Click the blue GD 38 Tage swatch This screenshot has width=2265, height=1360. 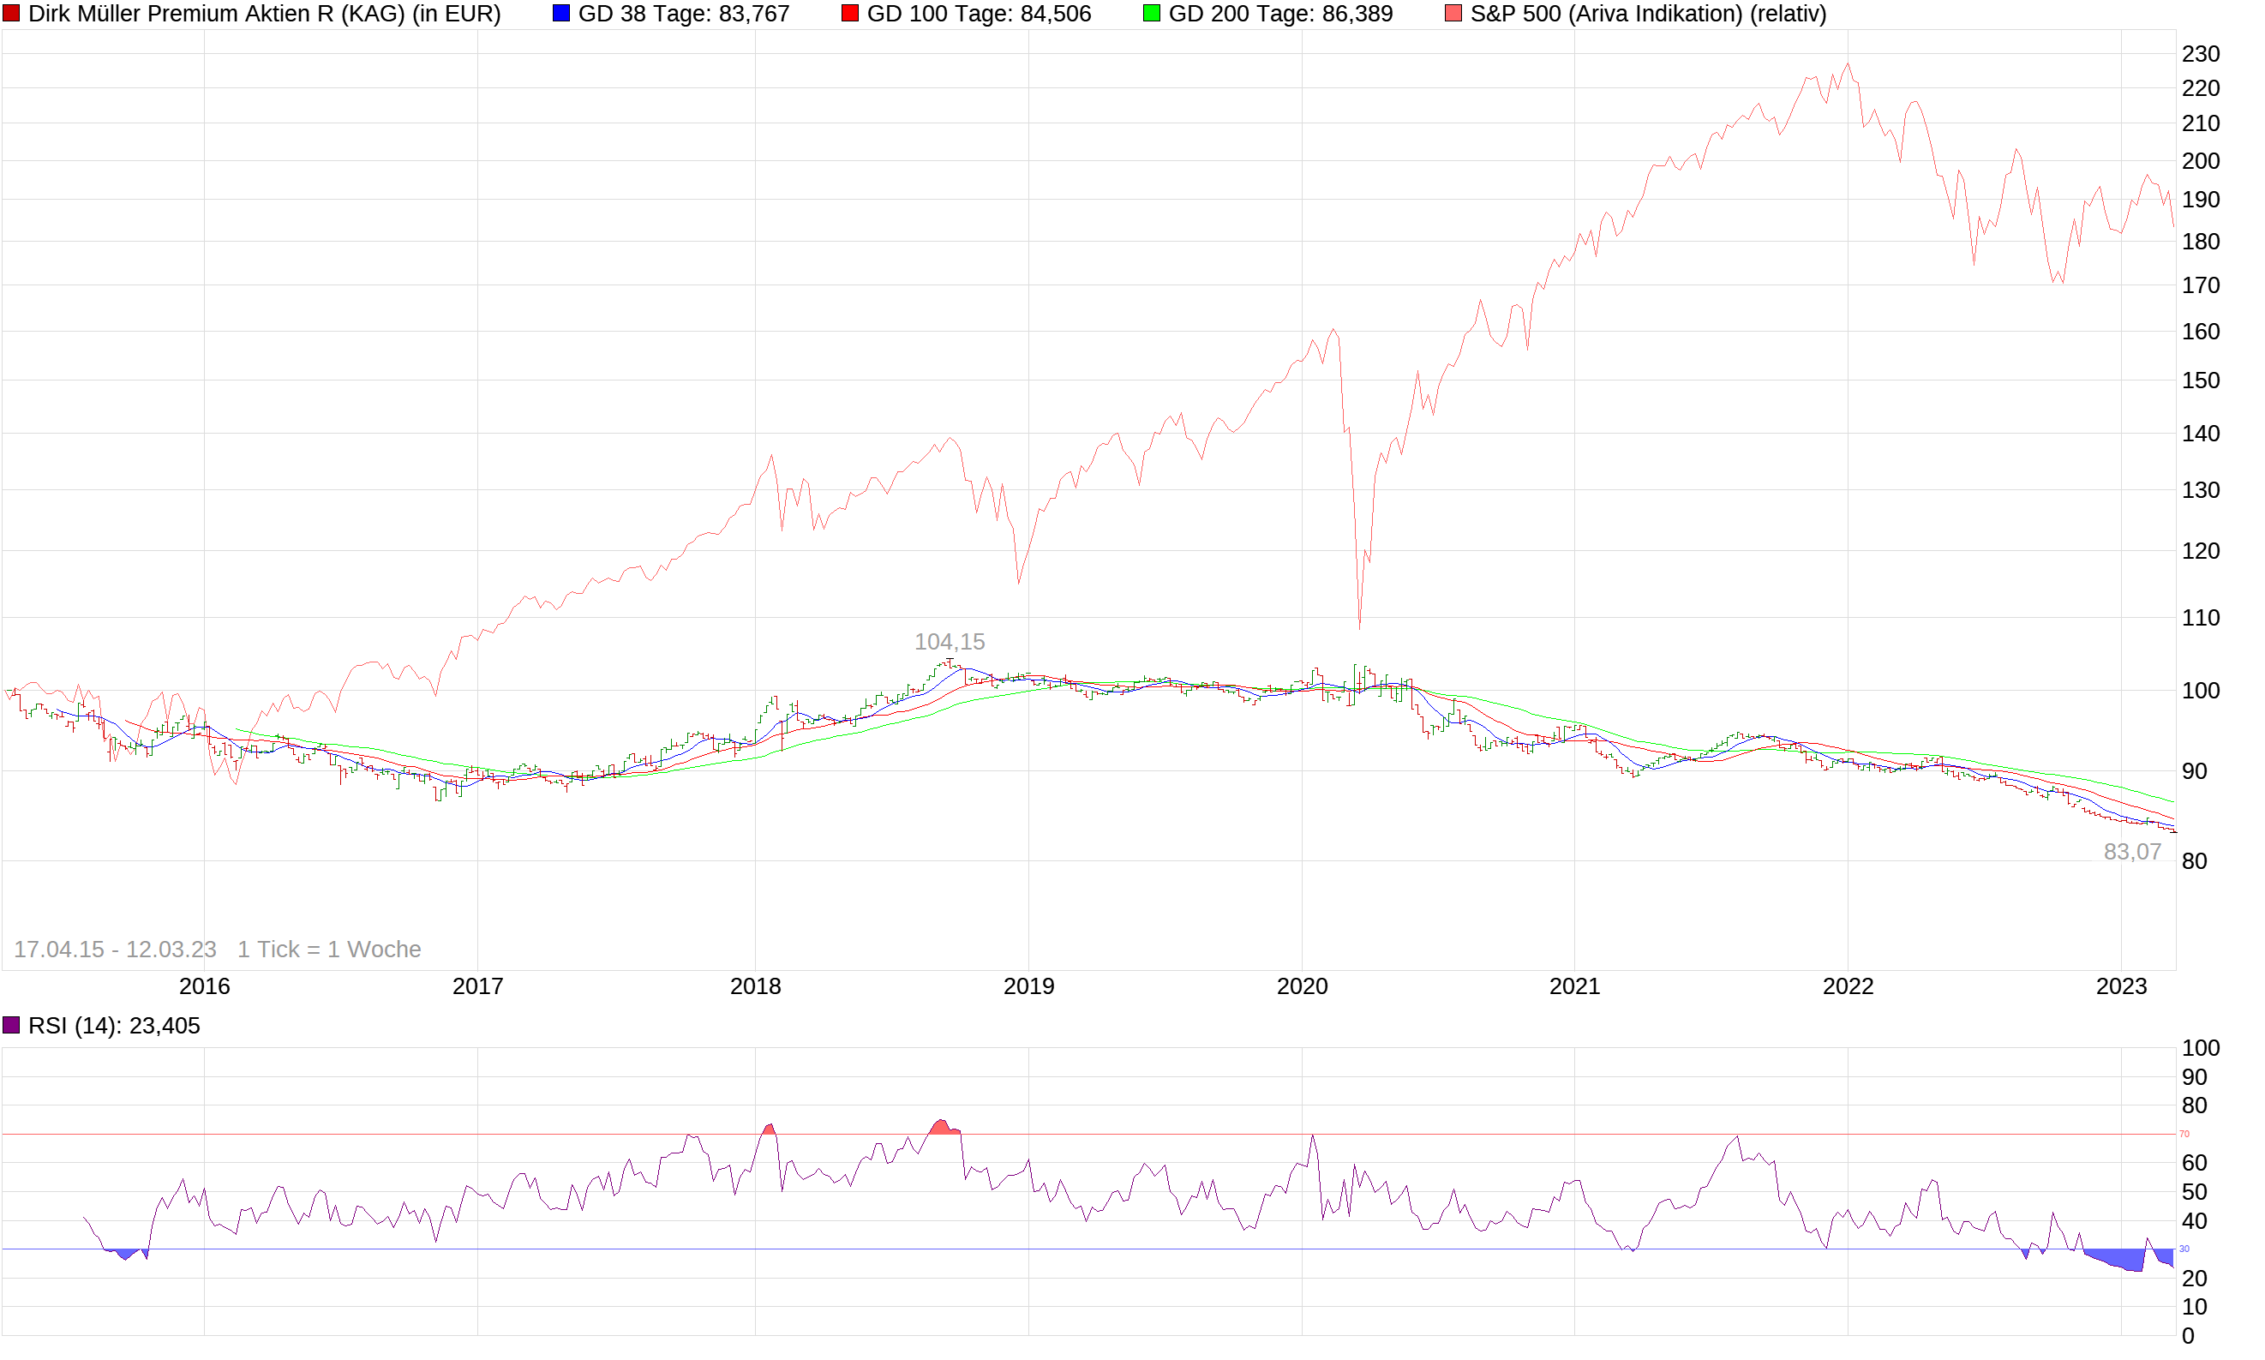(x=560, y=13)
